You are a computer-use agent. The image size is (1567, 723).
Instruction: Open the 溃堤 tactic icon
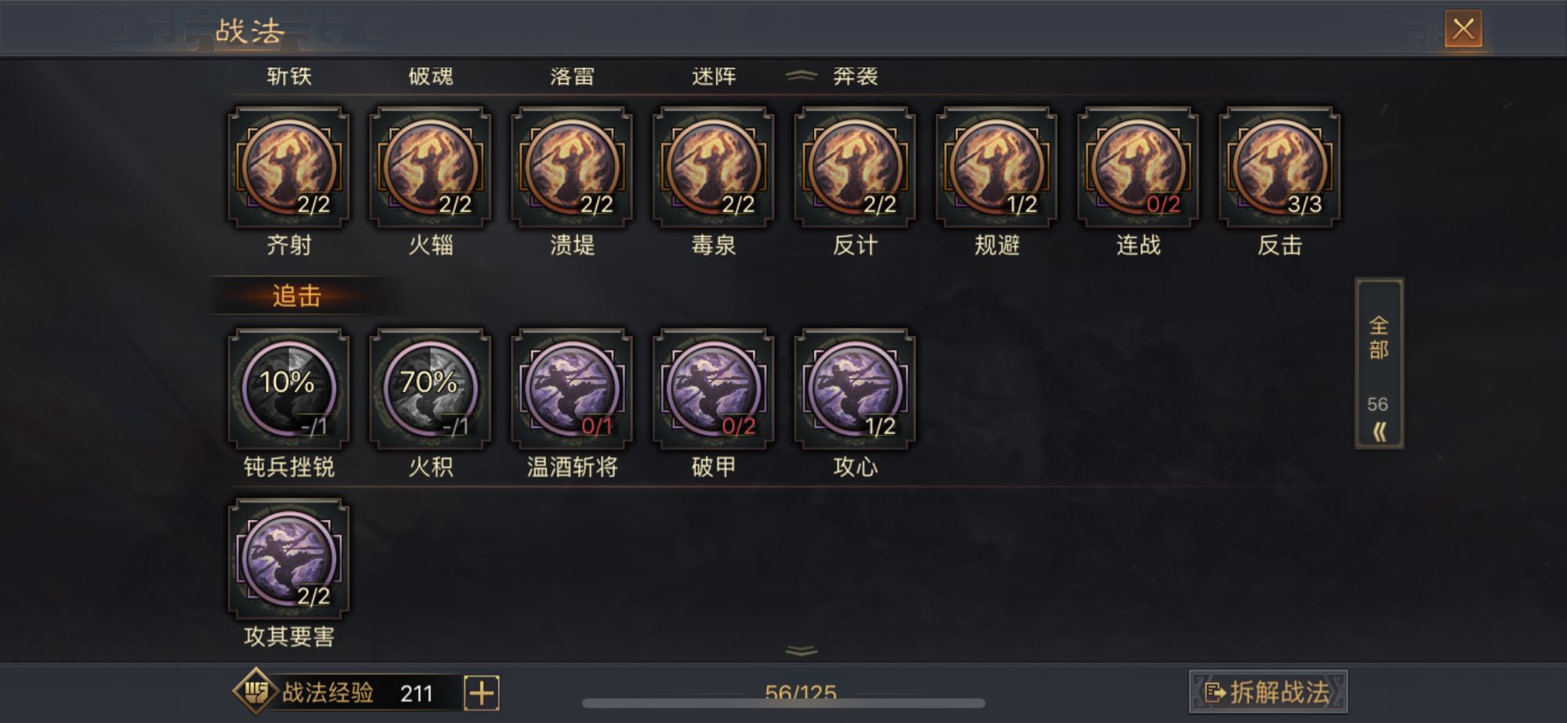click(x=572, y=168)
